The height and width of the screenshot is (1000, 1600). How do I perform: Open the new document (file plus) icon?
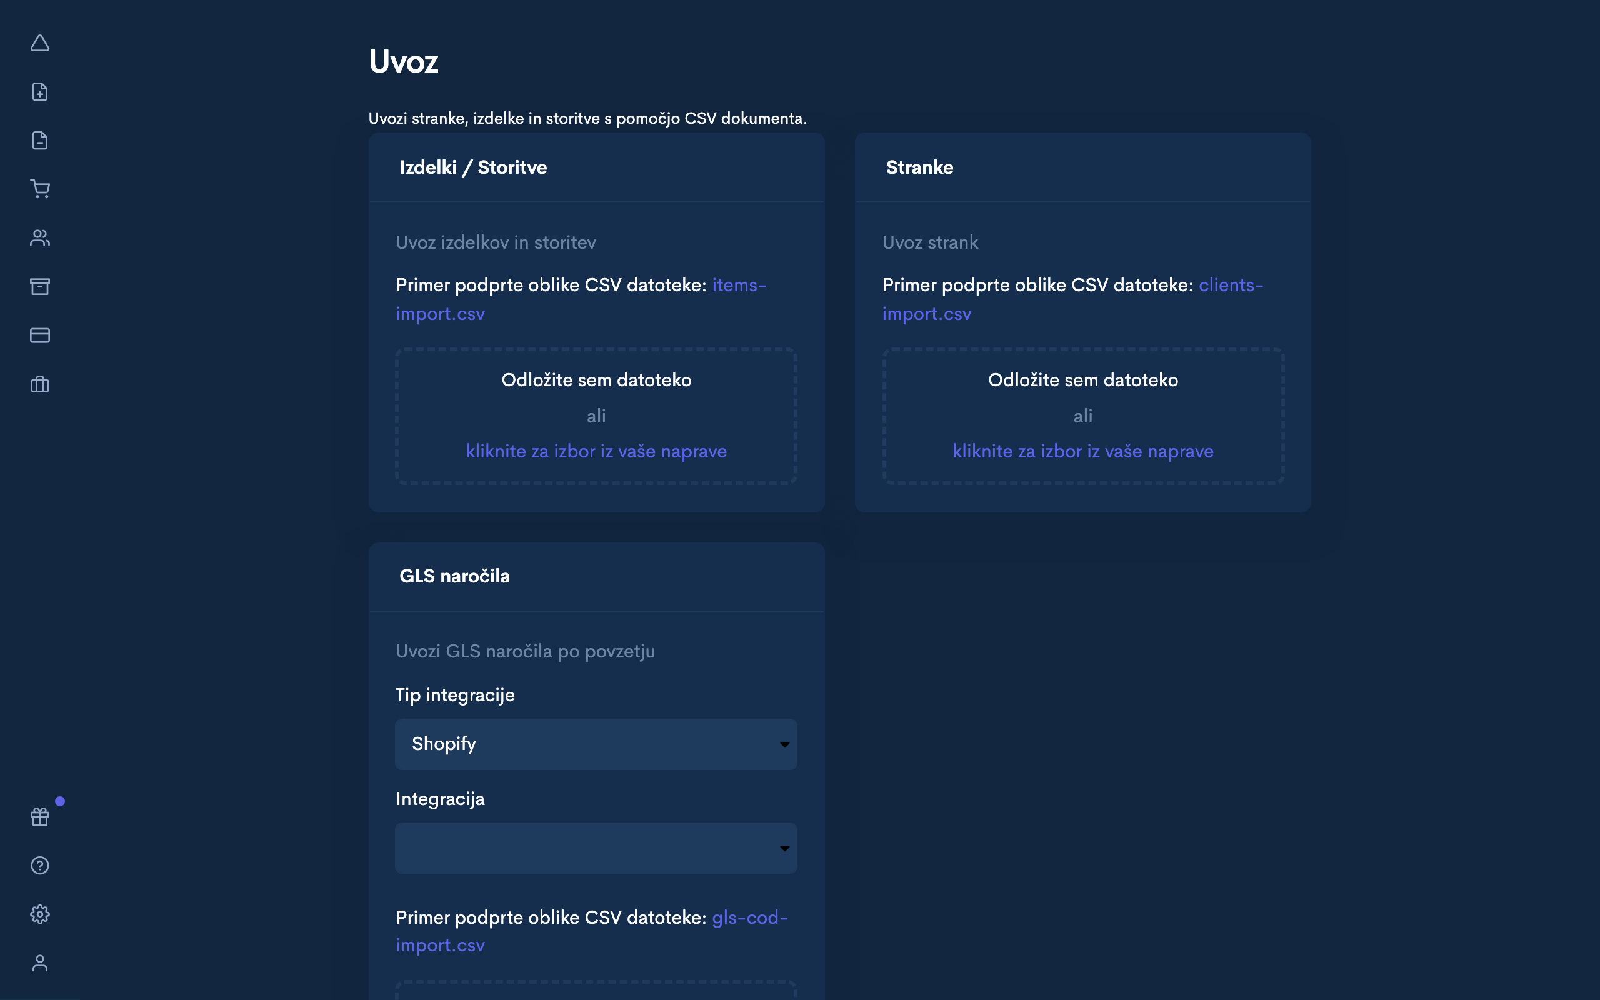[39, 92]
